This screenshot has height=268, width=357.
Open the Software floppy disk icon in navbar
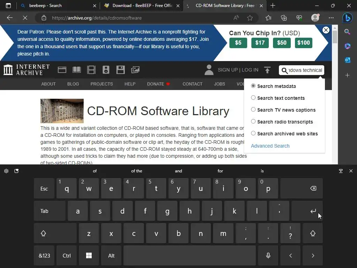tap(120, 70)
